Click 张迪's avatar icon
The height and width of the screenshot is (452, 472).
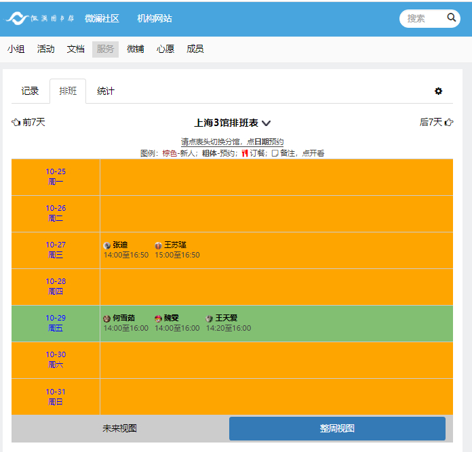pos(107,245)
